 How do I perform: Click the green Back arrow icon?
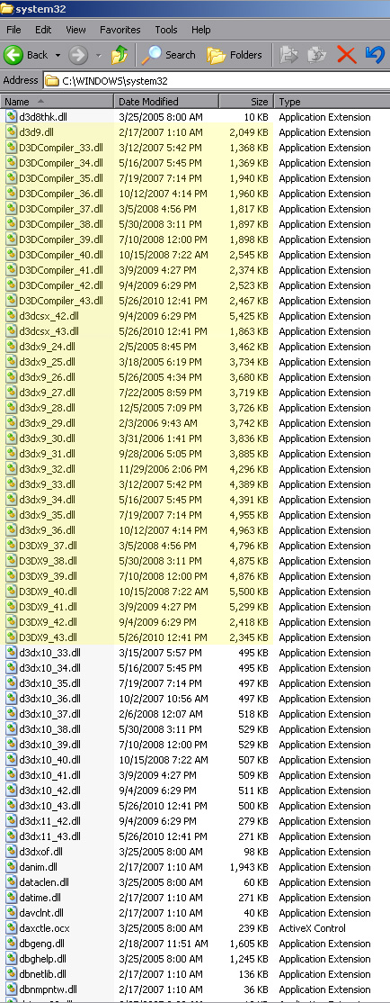(x=13, y=55)
